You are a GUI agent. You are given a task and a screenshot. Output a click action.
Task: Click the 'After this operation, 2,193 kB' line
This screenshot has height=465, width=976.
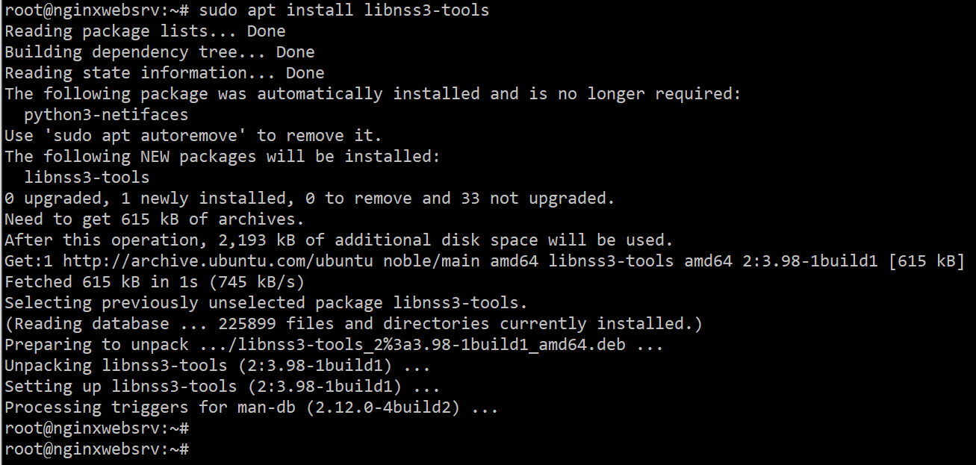coord(339,240)
